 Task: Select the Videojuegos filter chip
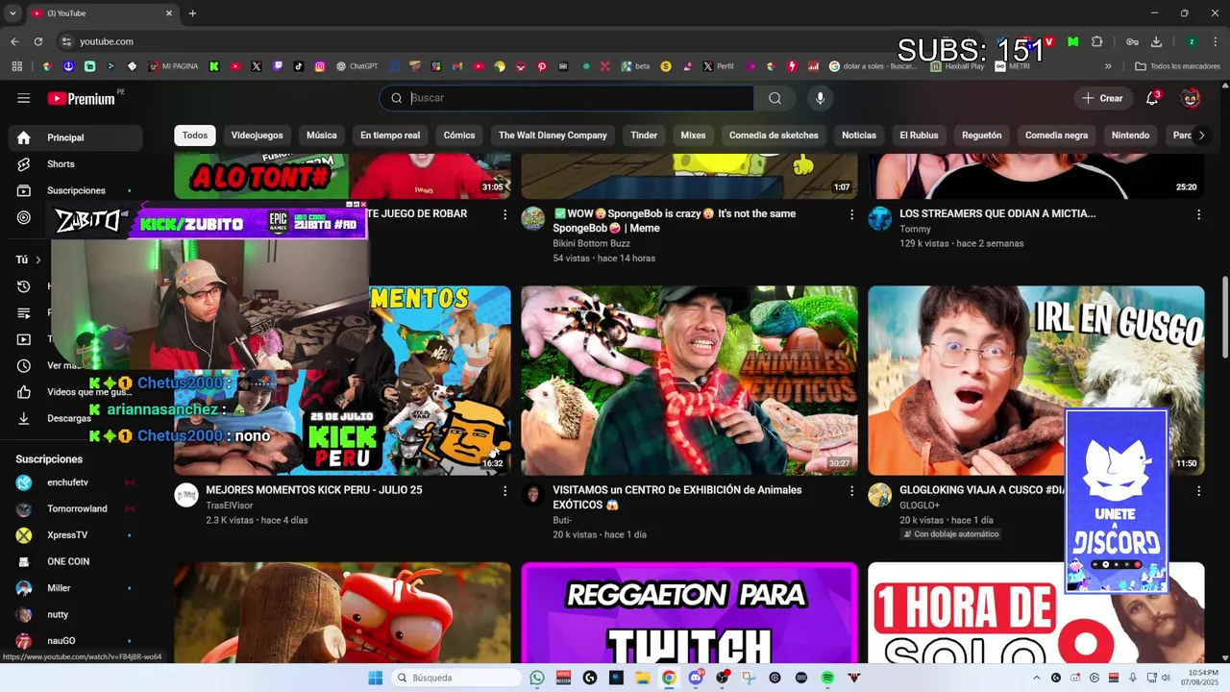click(257, 136)
